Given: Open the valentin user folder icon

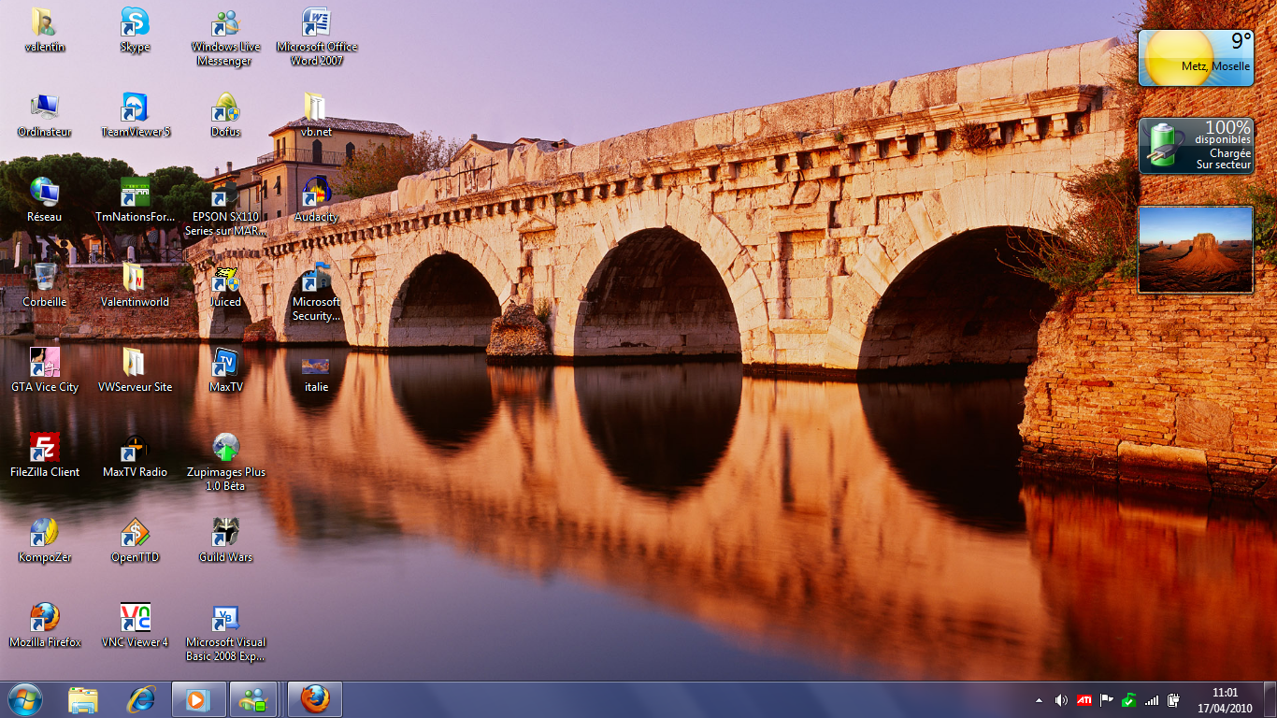Looking at the screenshot, I should coord(45,30).
